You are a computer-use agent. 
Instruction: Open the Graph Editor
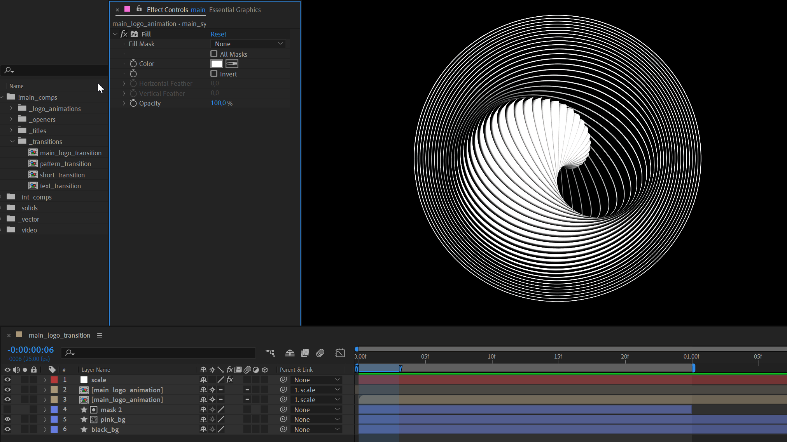340,353
